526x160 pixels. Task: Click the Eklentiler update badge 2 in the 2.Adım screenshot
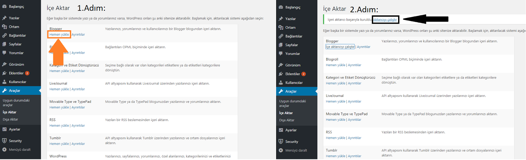click(x=304, y=74)
